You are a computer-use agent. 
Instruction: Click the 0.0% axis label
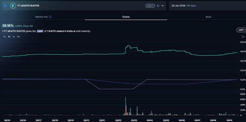click(243, 89)
